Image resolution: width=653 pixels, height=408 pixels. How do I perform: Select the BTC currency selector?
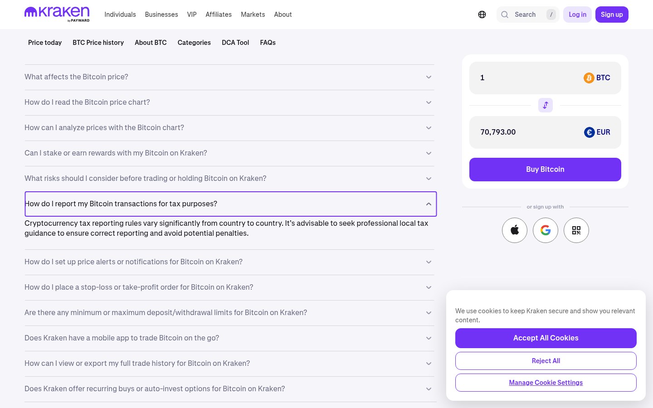(597, 78)
